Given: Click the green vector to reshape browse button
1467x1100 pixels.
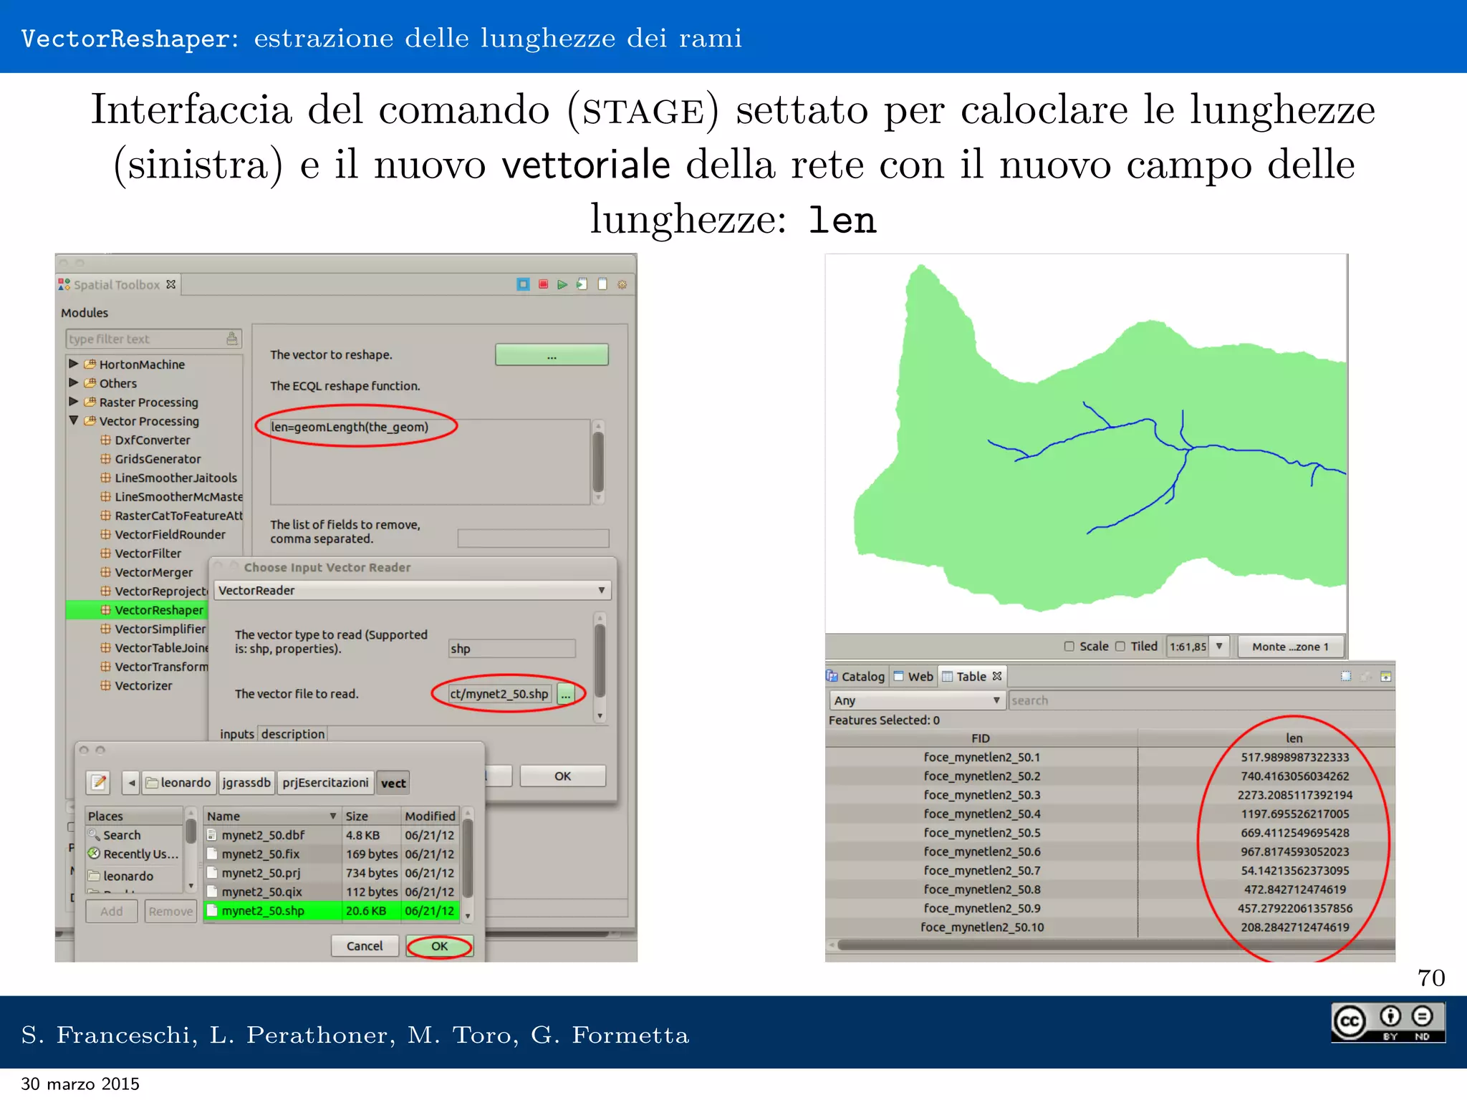Looking at the screenshot, I should 552,354.
